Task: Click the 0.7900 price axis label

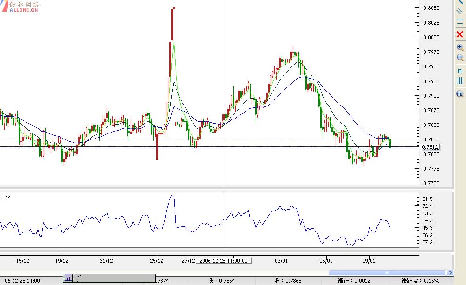Action: click(431, 96)
